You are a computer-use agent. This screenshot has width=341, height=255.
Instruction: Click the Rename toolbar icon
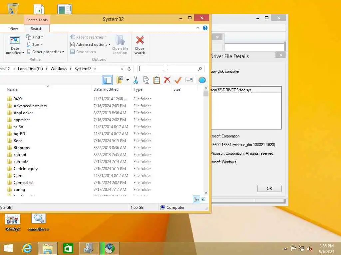(188, 80)
